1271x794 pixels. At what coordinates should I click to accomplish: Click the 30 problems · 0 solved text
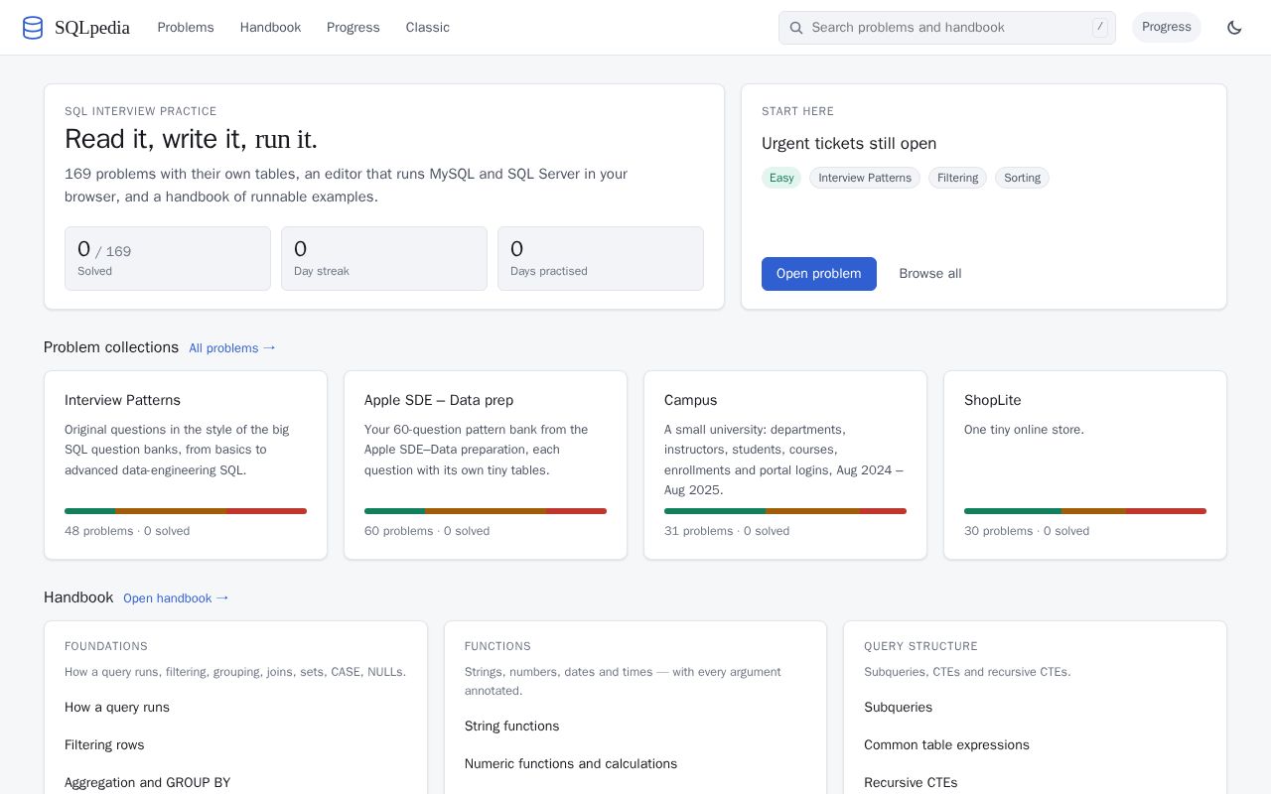(1027, 531)
